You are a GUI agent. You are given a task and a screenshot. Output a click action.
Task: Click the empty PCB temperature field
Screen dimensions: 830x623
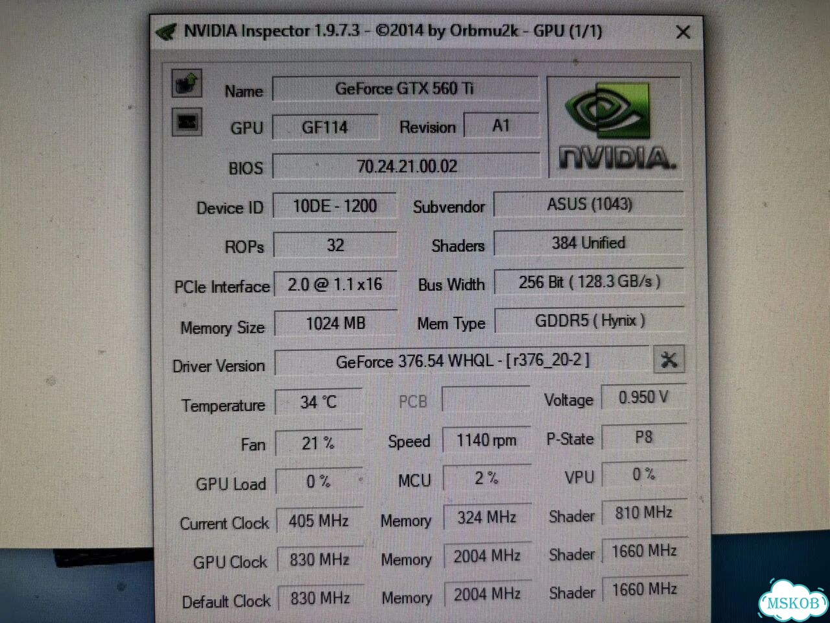pos(486,399)
